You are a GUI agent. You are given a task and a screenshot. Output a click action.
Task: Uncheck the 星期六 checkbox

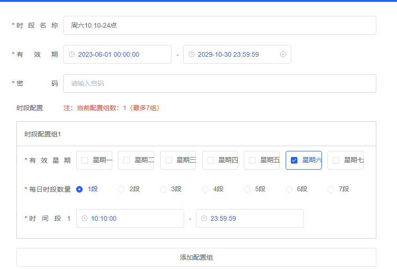click(294, 160)
